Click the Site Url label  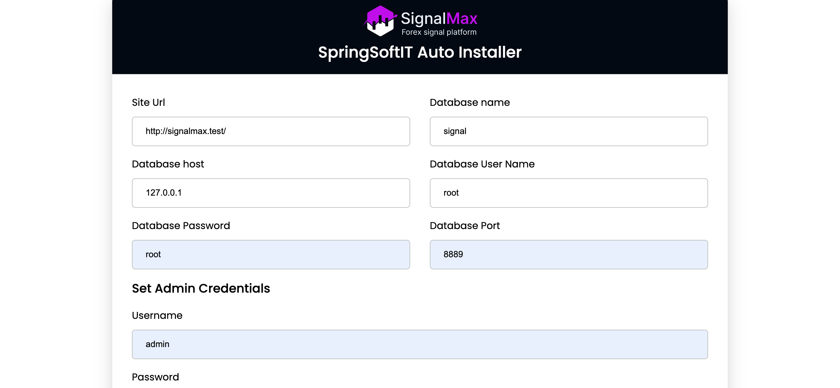click(x=148, y=103)
